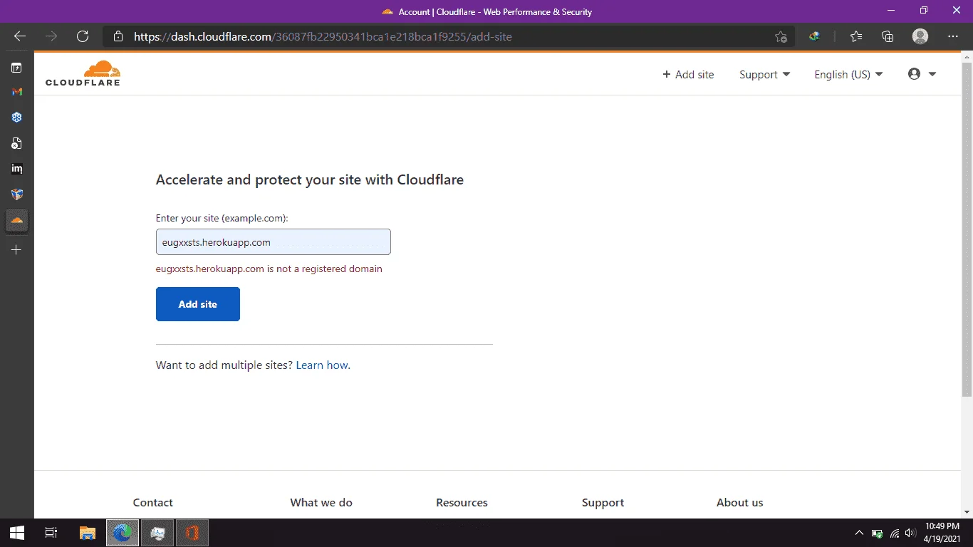
Task: Open the English (US) language dropdown
Action: click(848, 74)
